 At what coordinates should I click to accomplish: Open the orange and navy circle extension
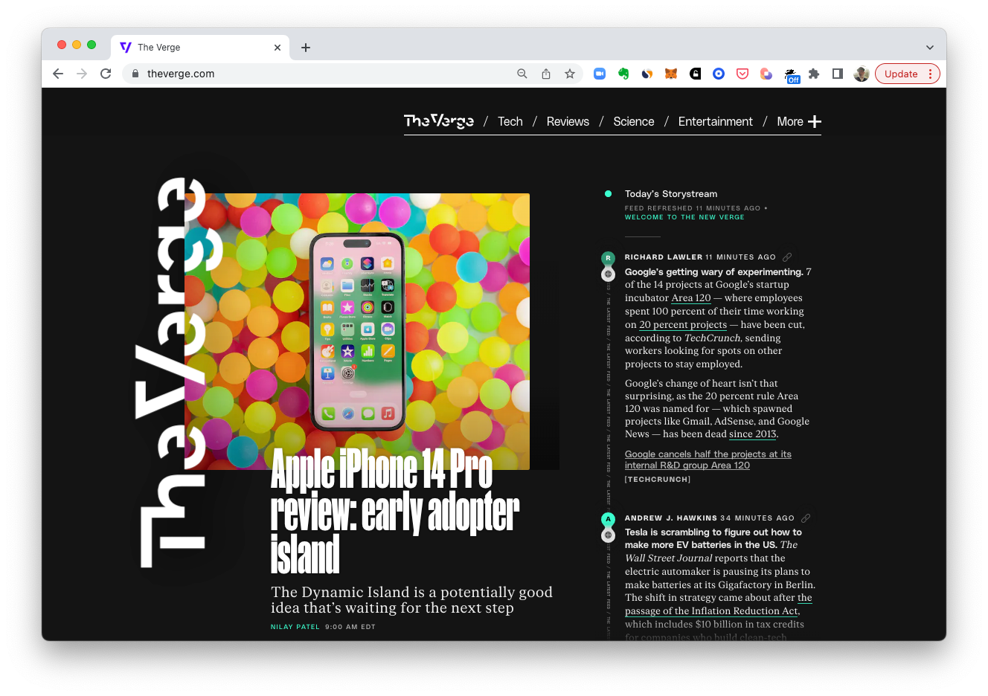[647, 74]
